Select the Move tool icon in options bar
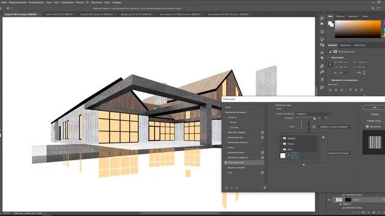Viewport: 385px width, 216px height. [x=8, y=8]
